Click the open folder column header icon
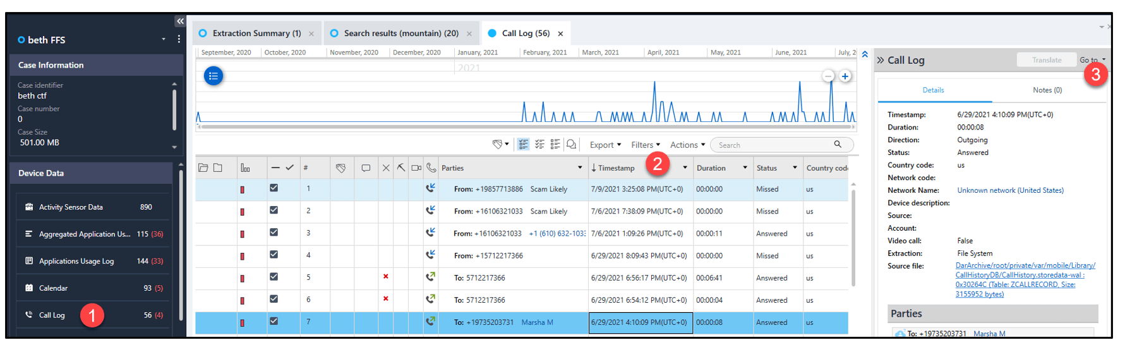Viewport: 1125px width, 347px height. click(x=203, y=168)
